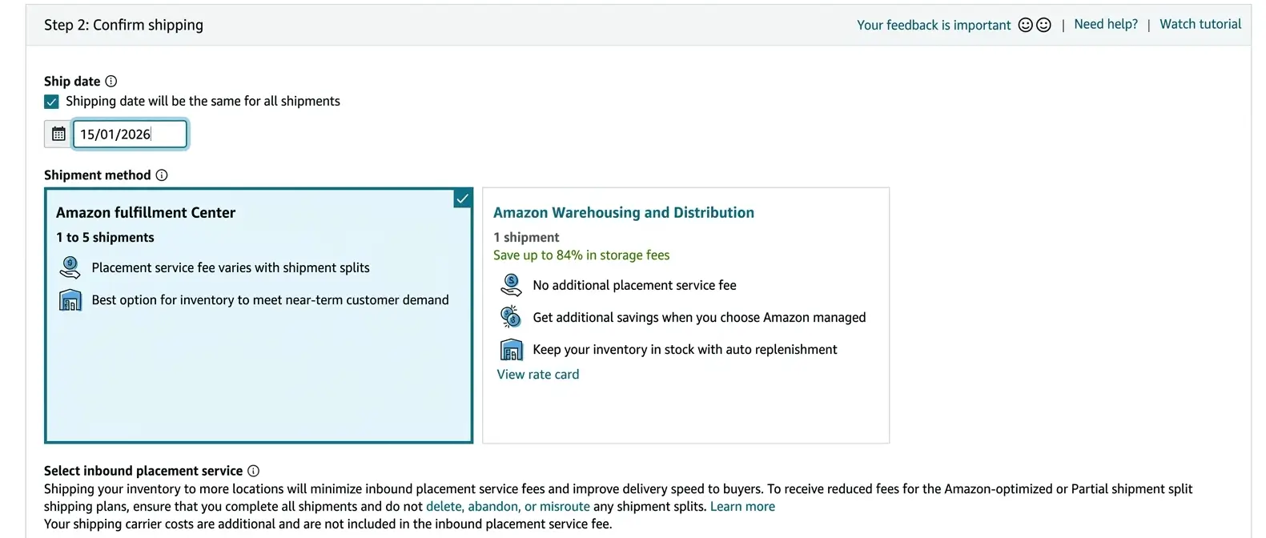This screenshot has width=1266, height=538.
Task: Open the ship date calendar picker
Action: click(x=58, y=134)
